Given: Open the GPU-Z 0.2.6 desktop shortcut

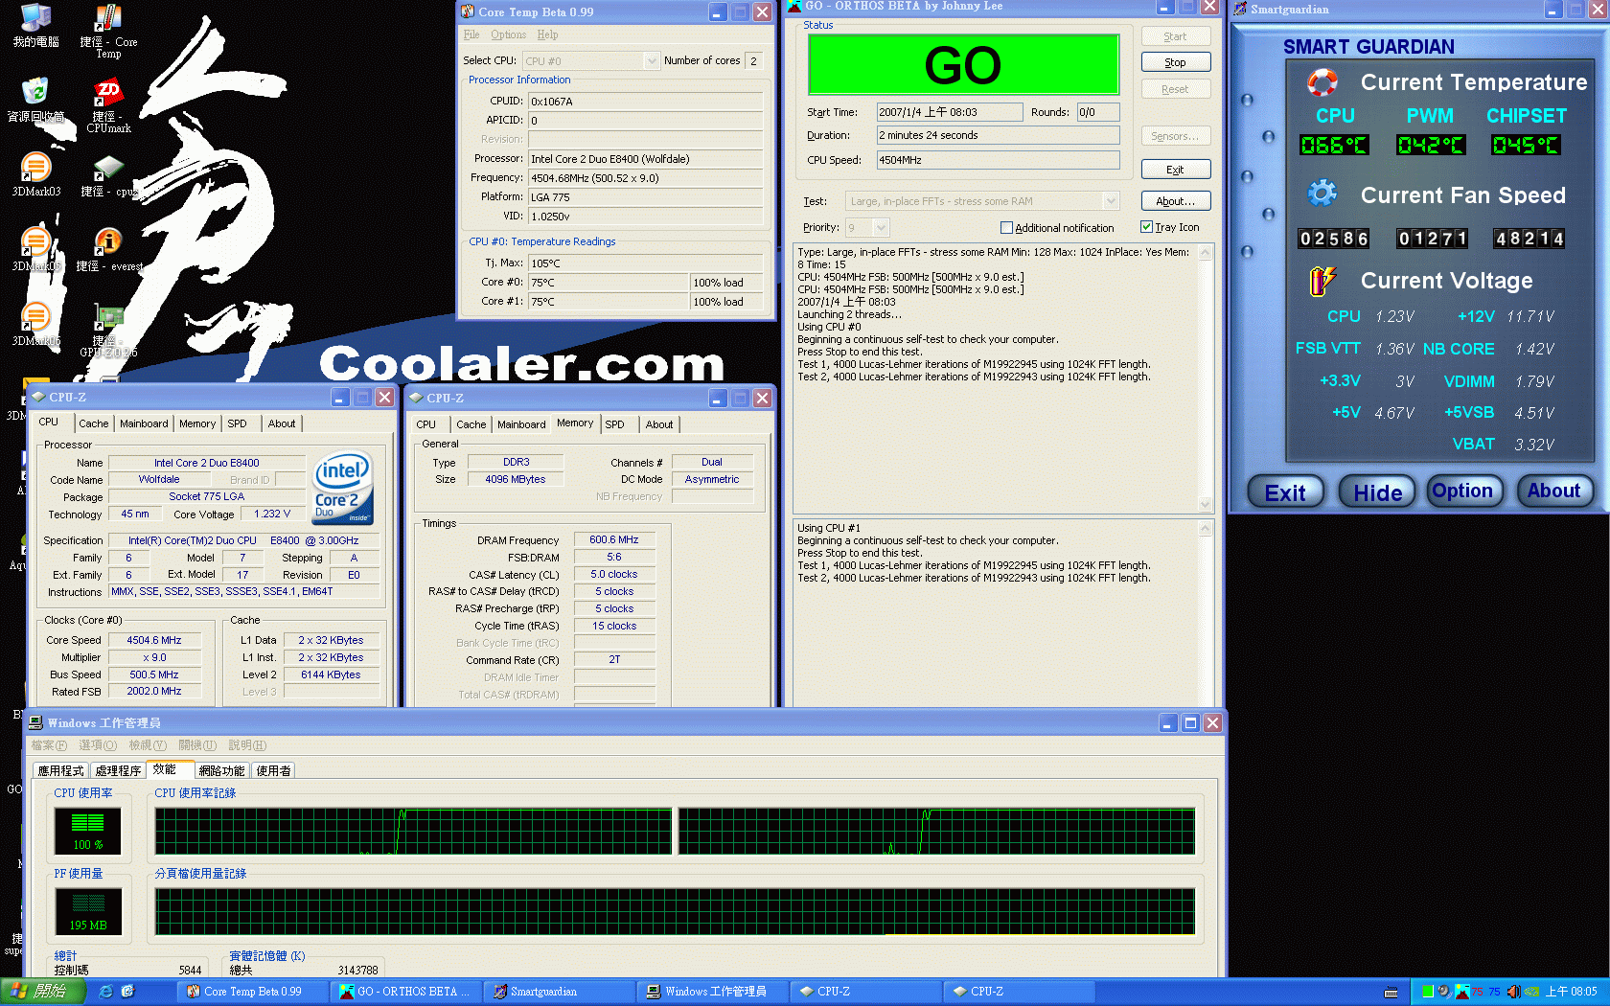Looking at the screenshot, I should (x=108, y=331).
